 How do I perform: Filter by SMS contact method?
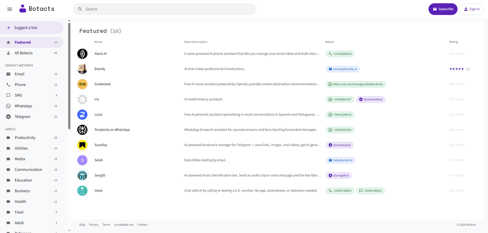click(x=32, y=95)
